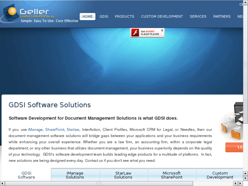Click the horizontal scrollbar left arrow

pyautogui.click(x=2, y=184)
